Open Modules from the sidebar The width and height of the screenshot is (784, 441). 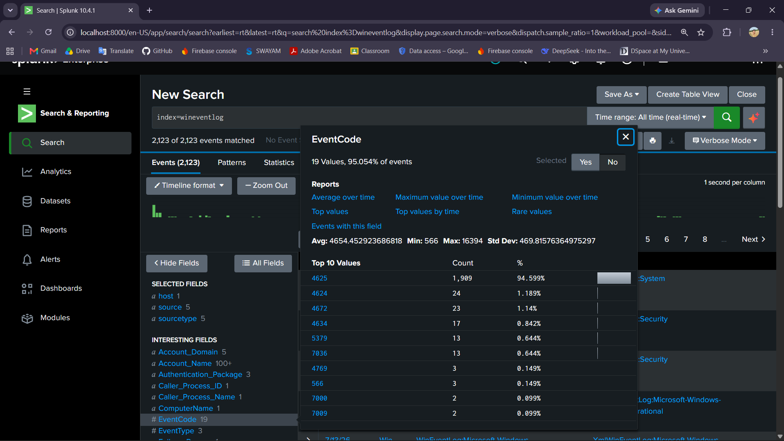coord(55,318)
